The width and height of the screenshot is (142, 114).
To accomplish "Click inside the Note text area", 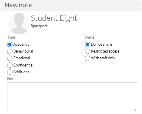I will coord(72,97).
